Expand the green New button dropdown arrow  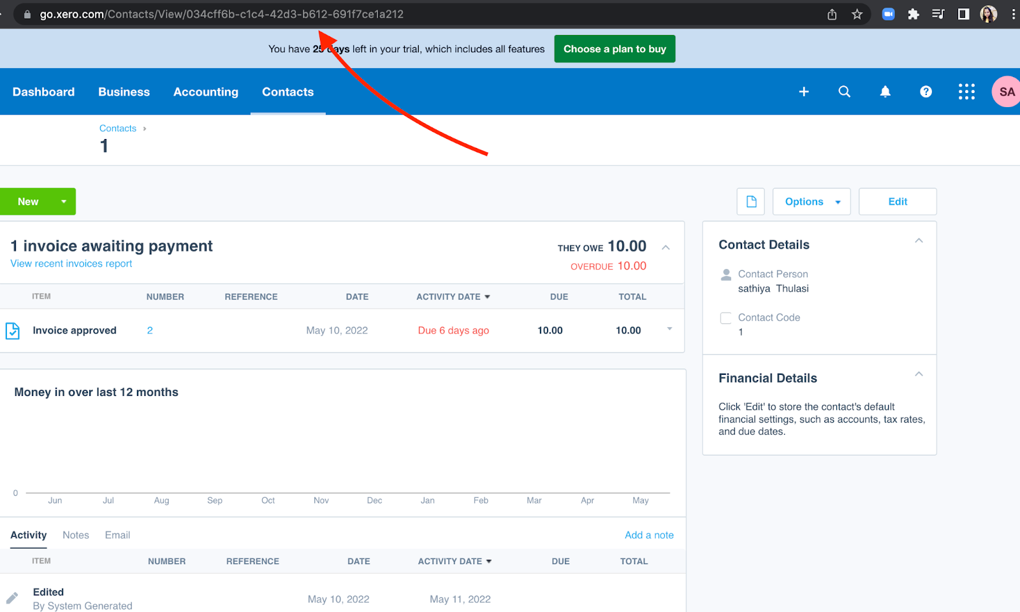(64, 201)
